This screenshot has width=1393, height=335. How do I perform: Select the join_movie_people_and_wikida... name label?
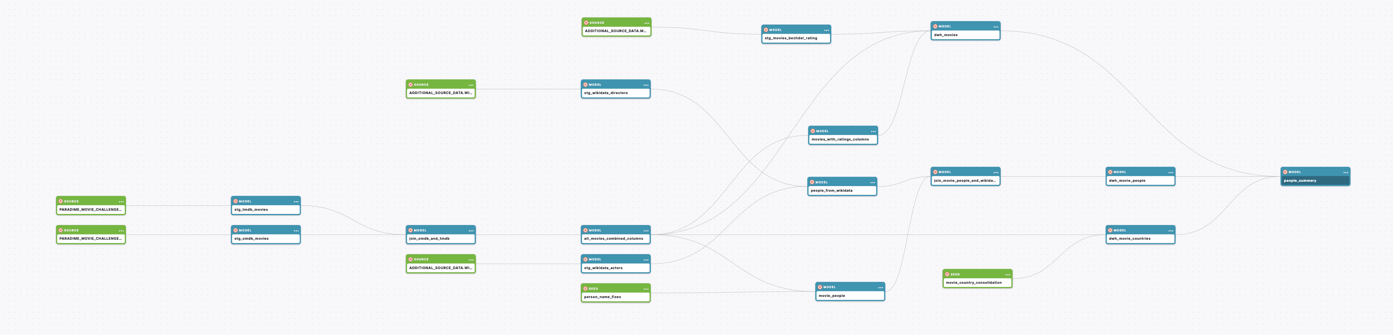point(964,181)
